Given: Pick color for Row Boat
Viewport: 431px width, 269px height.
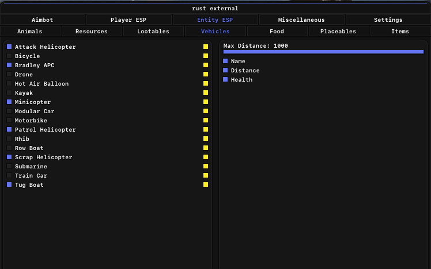Looking at the screenshot, I should (206, 148).
